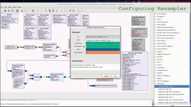Screen dimensions: 191x107
Task: Click the Print/screen capture toolbar icon
Action: [17, 11]
